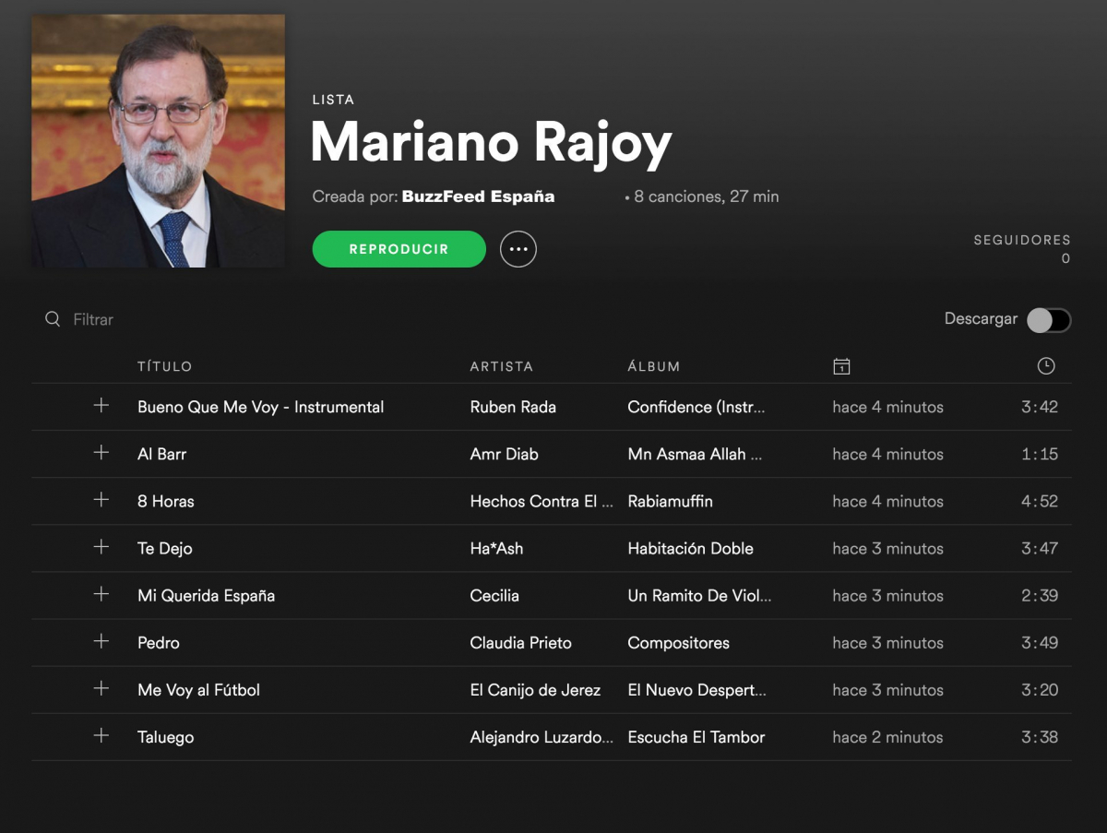Click the magnifying glass filter icon

pos(53,319)
